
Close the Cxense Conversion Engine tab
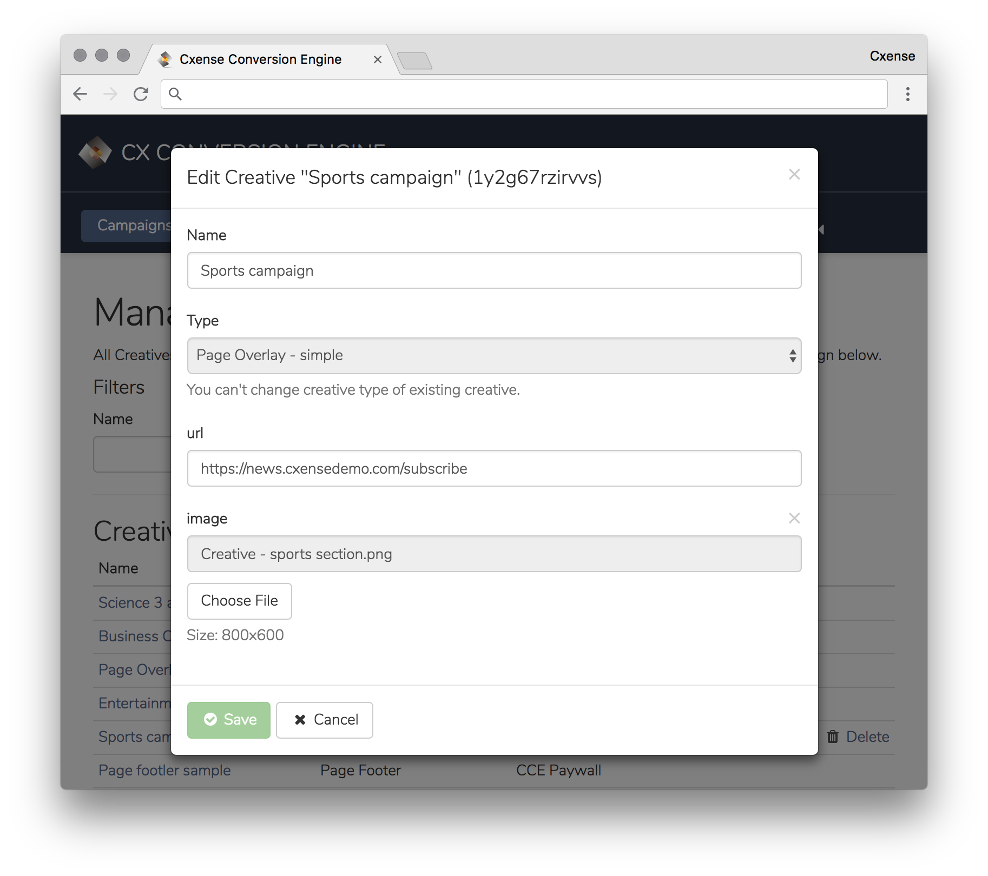(378, 59)
